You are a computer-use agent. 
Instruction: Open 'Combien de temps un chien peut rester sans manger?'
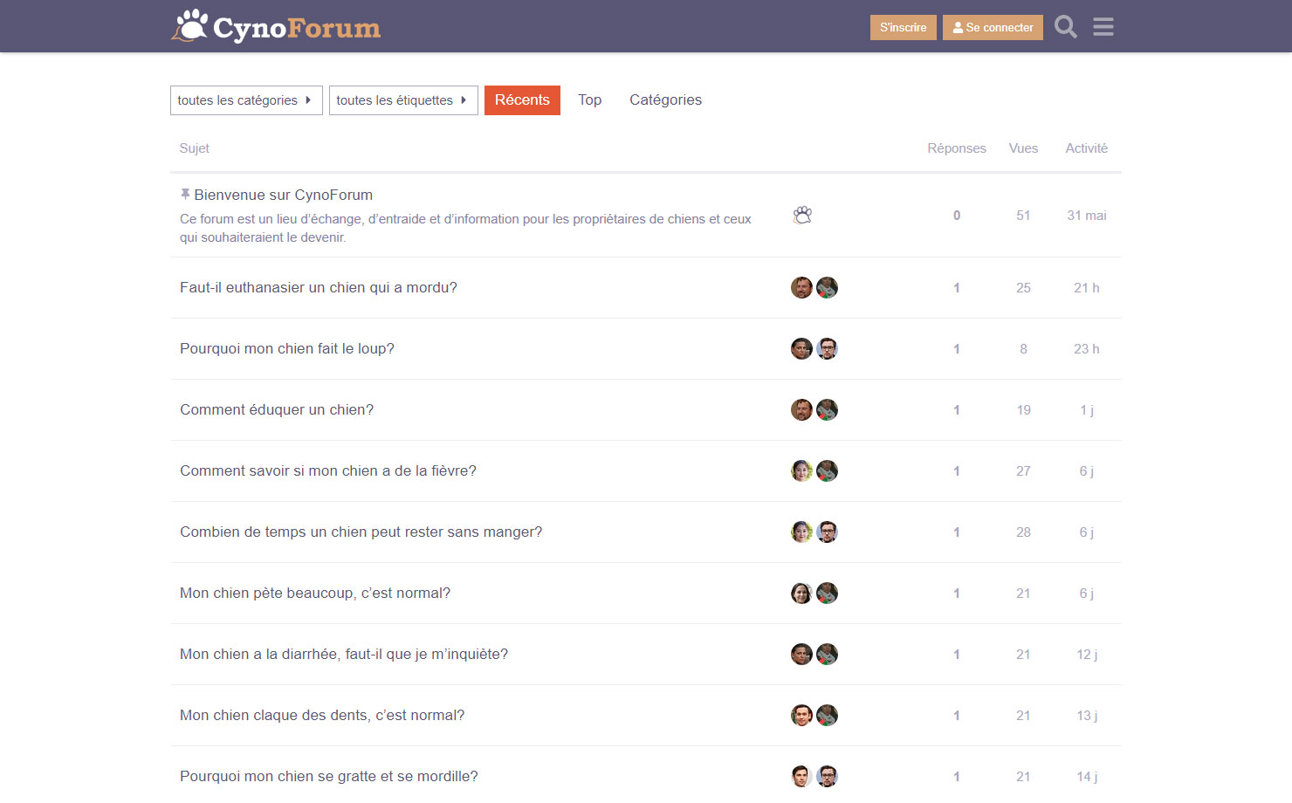click(x=361, y=532)
